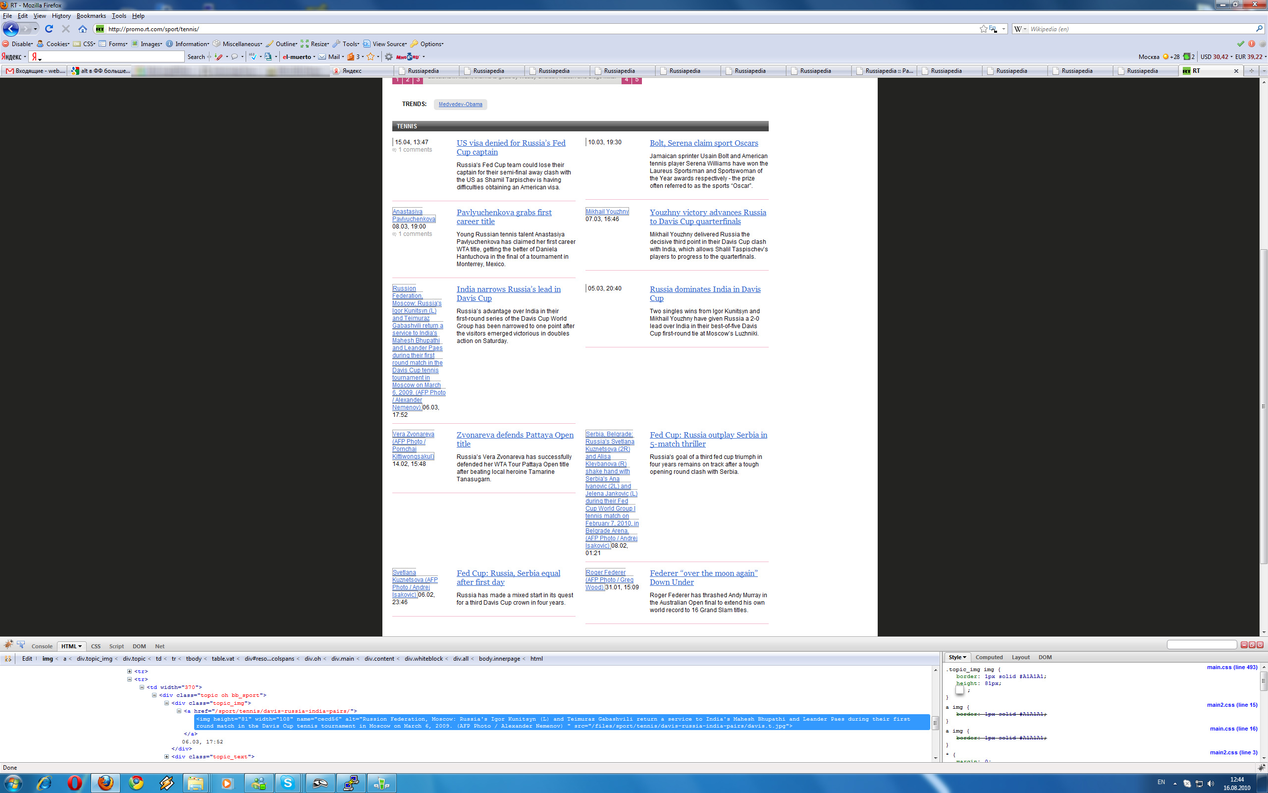Open Firebug in a new window
Image resolution: width=1268 pixels, height=793 pixels.
(1252, 645)
